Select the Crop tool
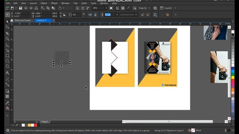The image size is (239, 134). tap(7, 33)
